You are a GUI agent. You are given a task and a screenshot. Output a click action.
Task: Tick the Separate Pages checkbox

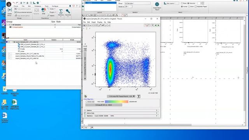tap(196, 7)
